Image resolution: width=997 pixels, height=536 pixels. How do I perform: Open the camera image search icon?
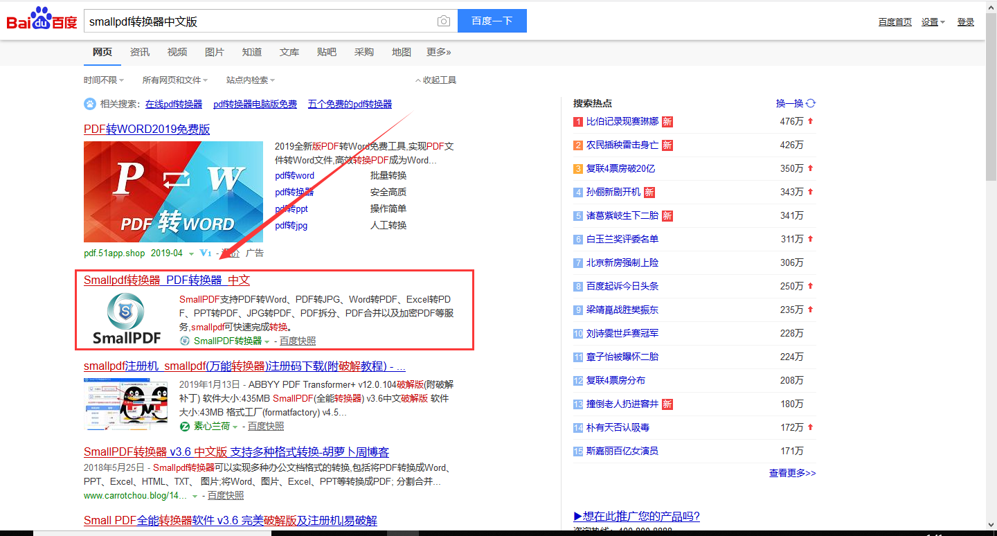pos(444,21)
